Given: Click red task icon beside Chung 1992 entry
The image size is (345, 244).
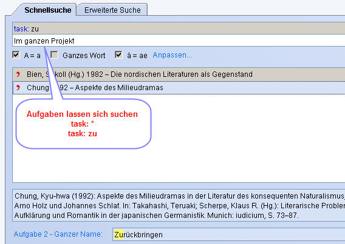Looking at the screenshot, I should [x=18, y=88].
